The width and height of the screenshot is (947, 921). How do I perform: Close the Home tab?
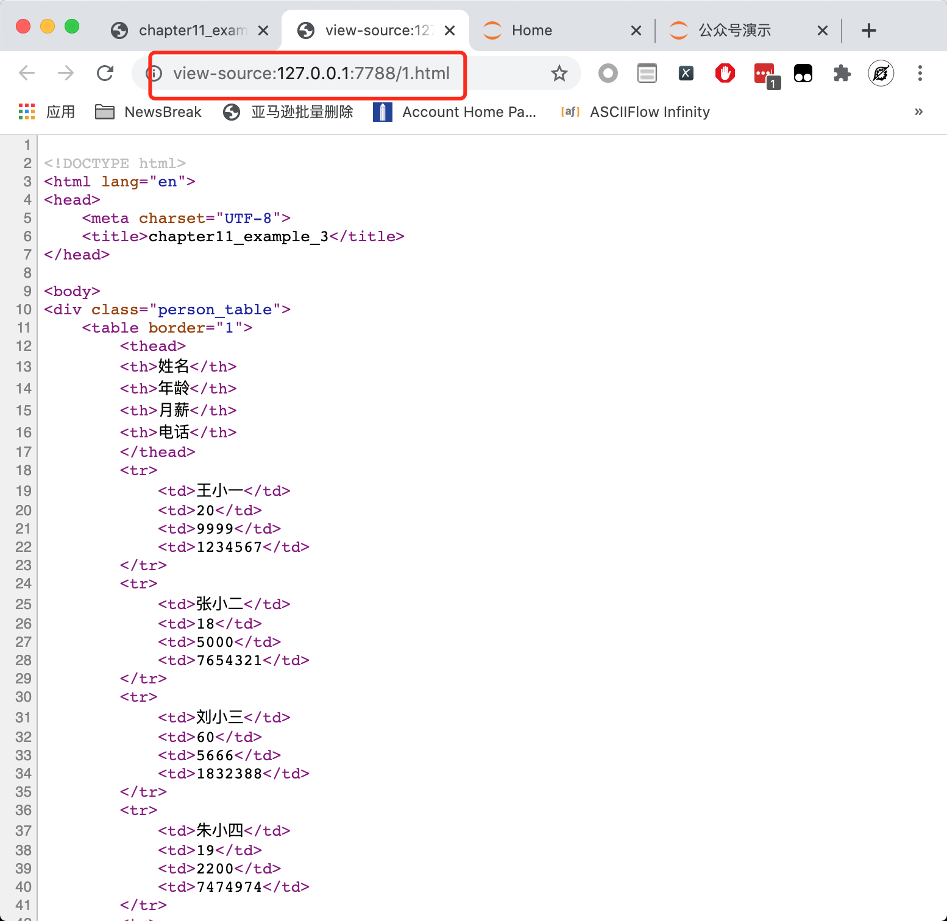(636, 30)
